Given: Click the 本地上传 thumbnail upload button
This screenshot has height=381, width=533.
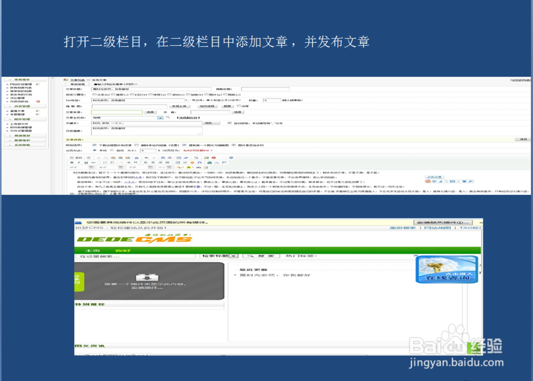Looking at the screenshot, I should pos(179,106).
